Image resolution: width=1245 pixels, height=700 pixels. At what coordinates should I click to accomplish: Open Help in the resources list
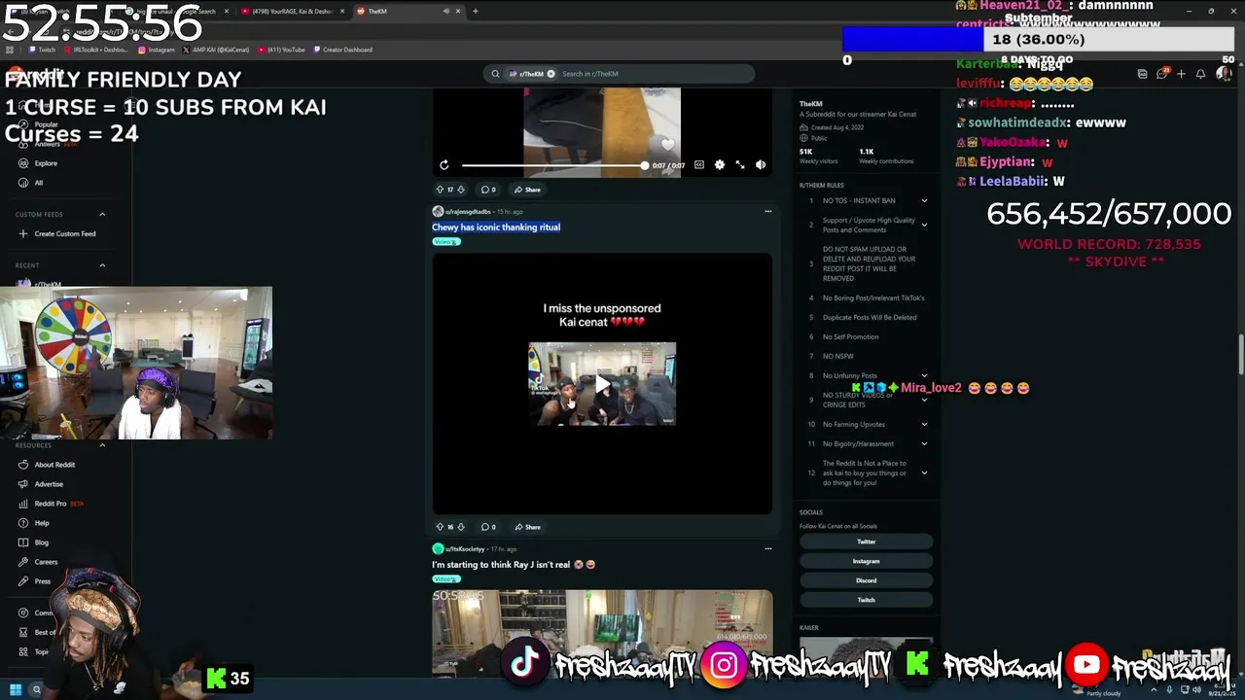click(x=35, y=523)
